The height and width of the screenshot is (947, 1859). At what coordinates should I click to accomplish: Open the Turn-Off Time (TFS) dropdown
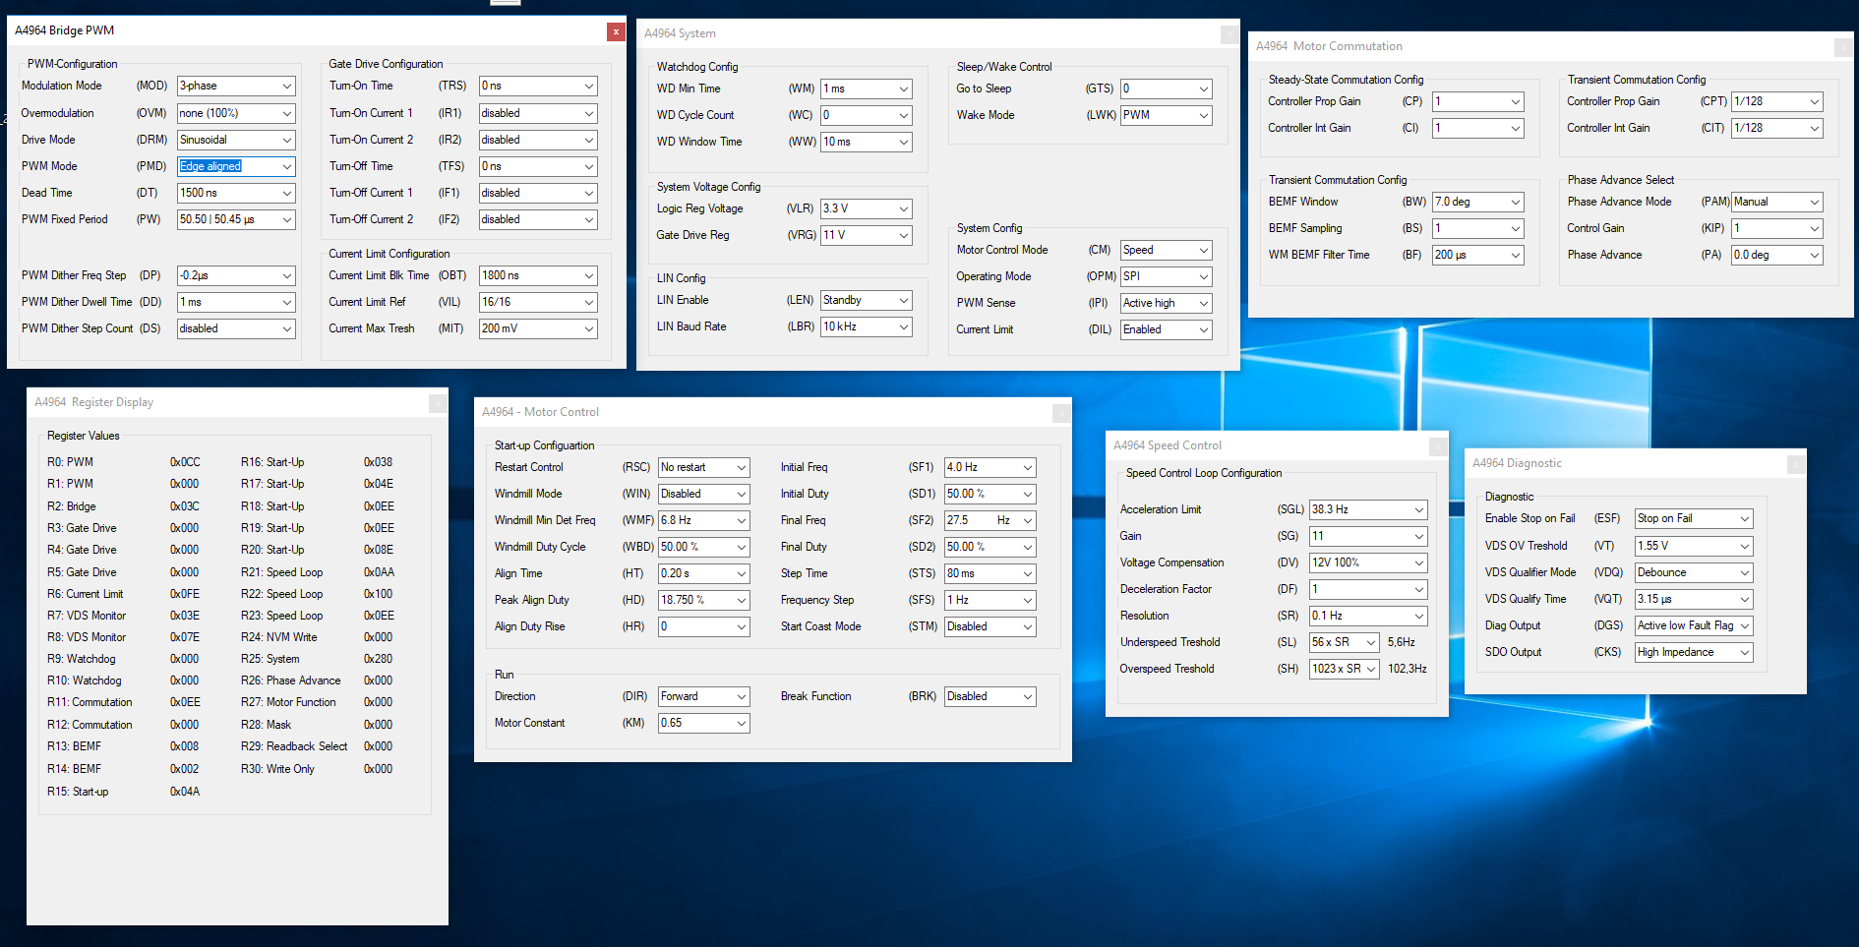coord(538,166)
